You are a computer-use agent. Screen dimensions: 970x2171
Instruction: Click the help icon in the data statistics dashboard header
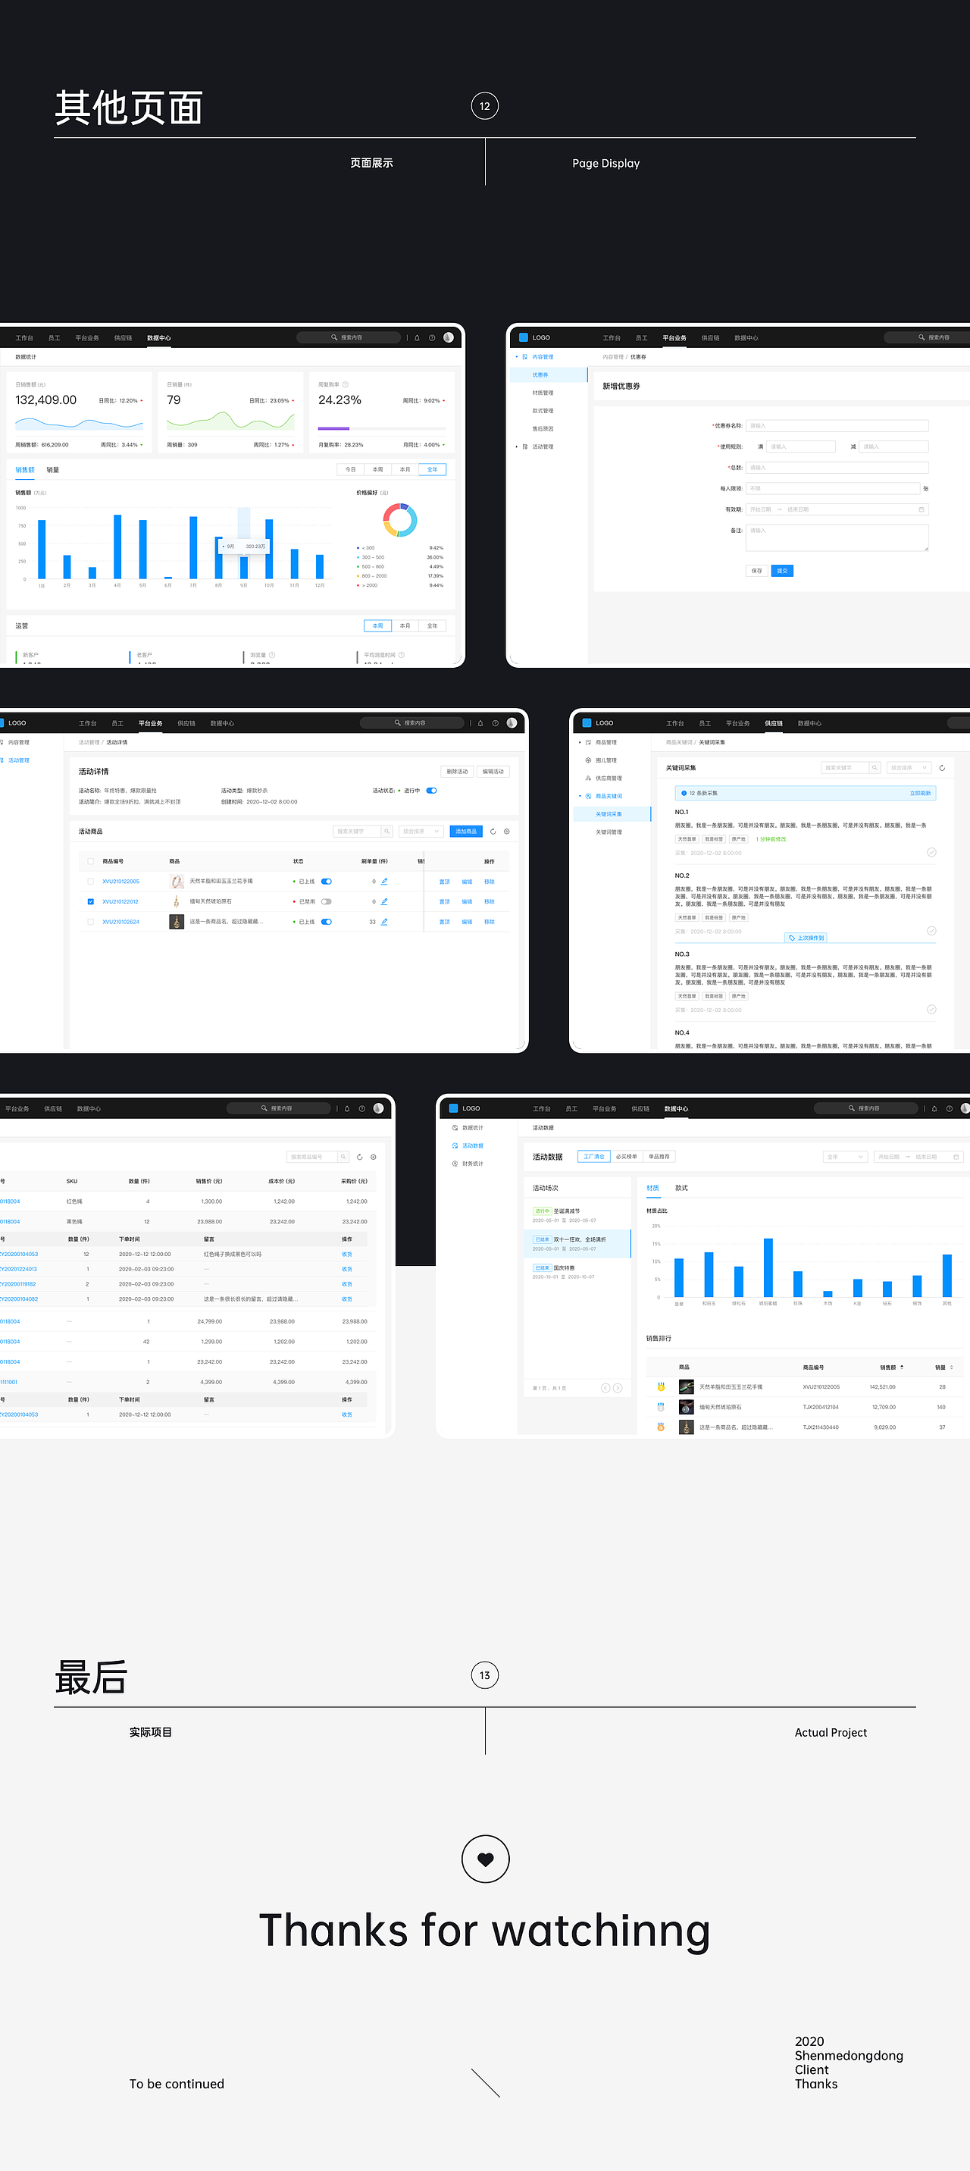pyautogui.click(x=431, y=338)
